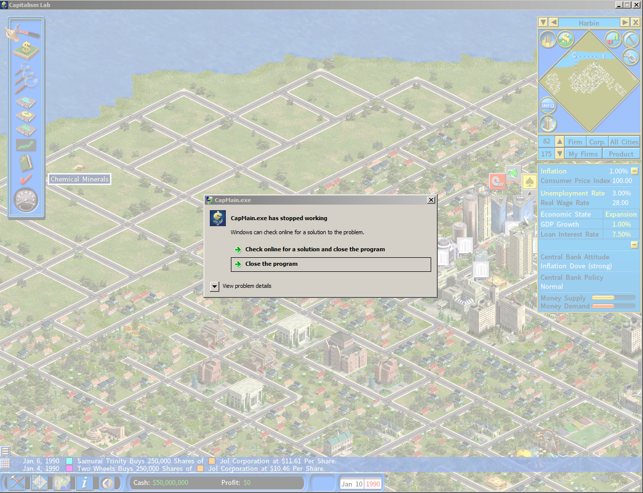Click cyan Samurai Trinity color square

tap(69, 461)
